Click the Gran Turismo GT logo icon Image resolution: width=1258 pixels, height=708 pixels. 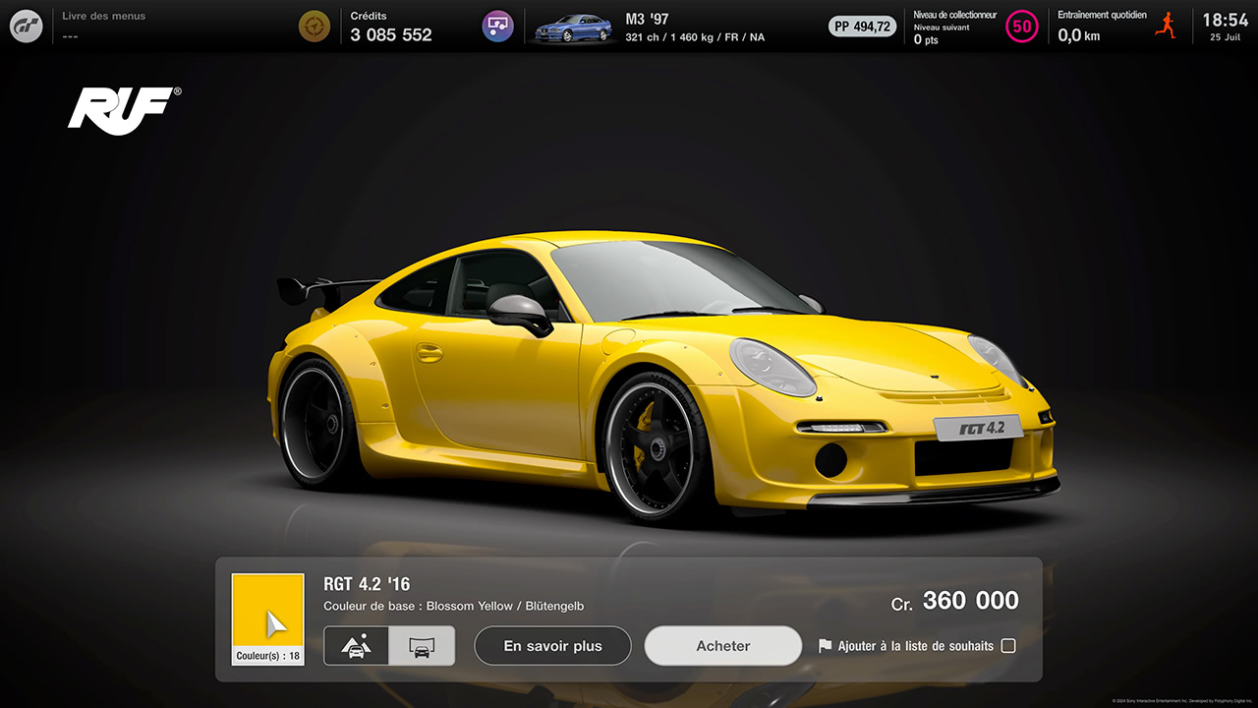(27, 27)
